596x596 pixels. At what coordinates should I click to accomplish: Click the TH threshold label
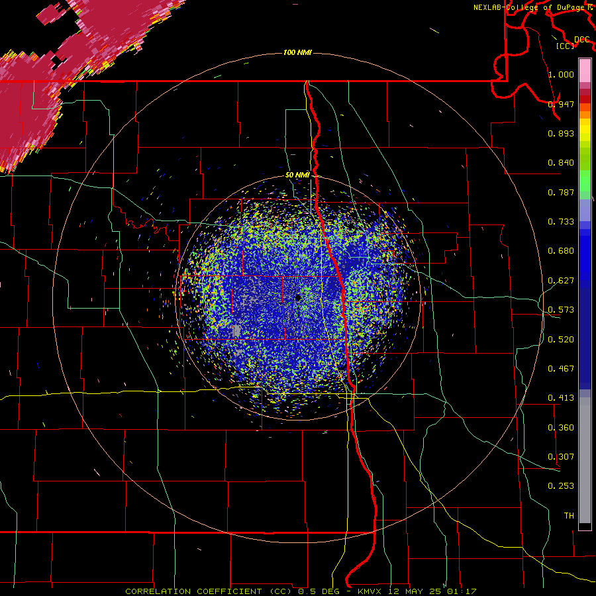[x=569, y=516]
